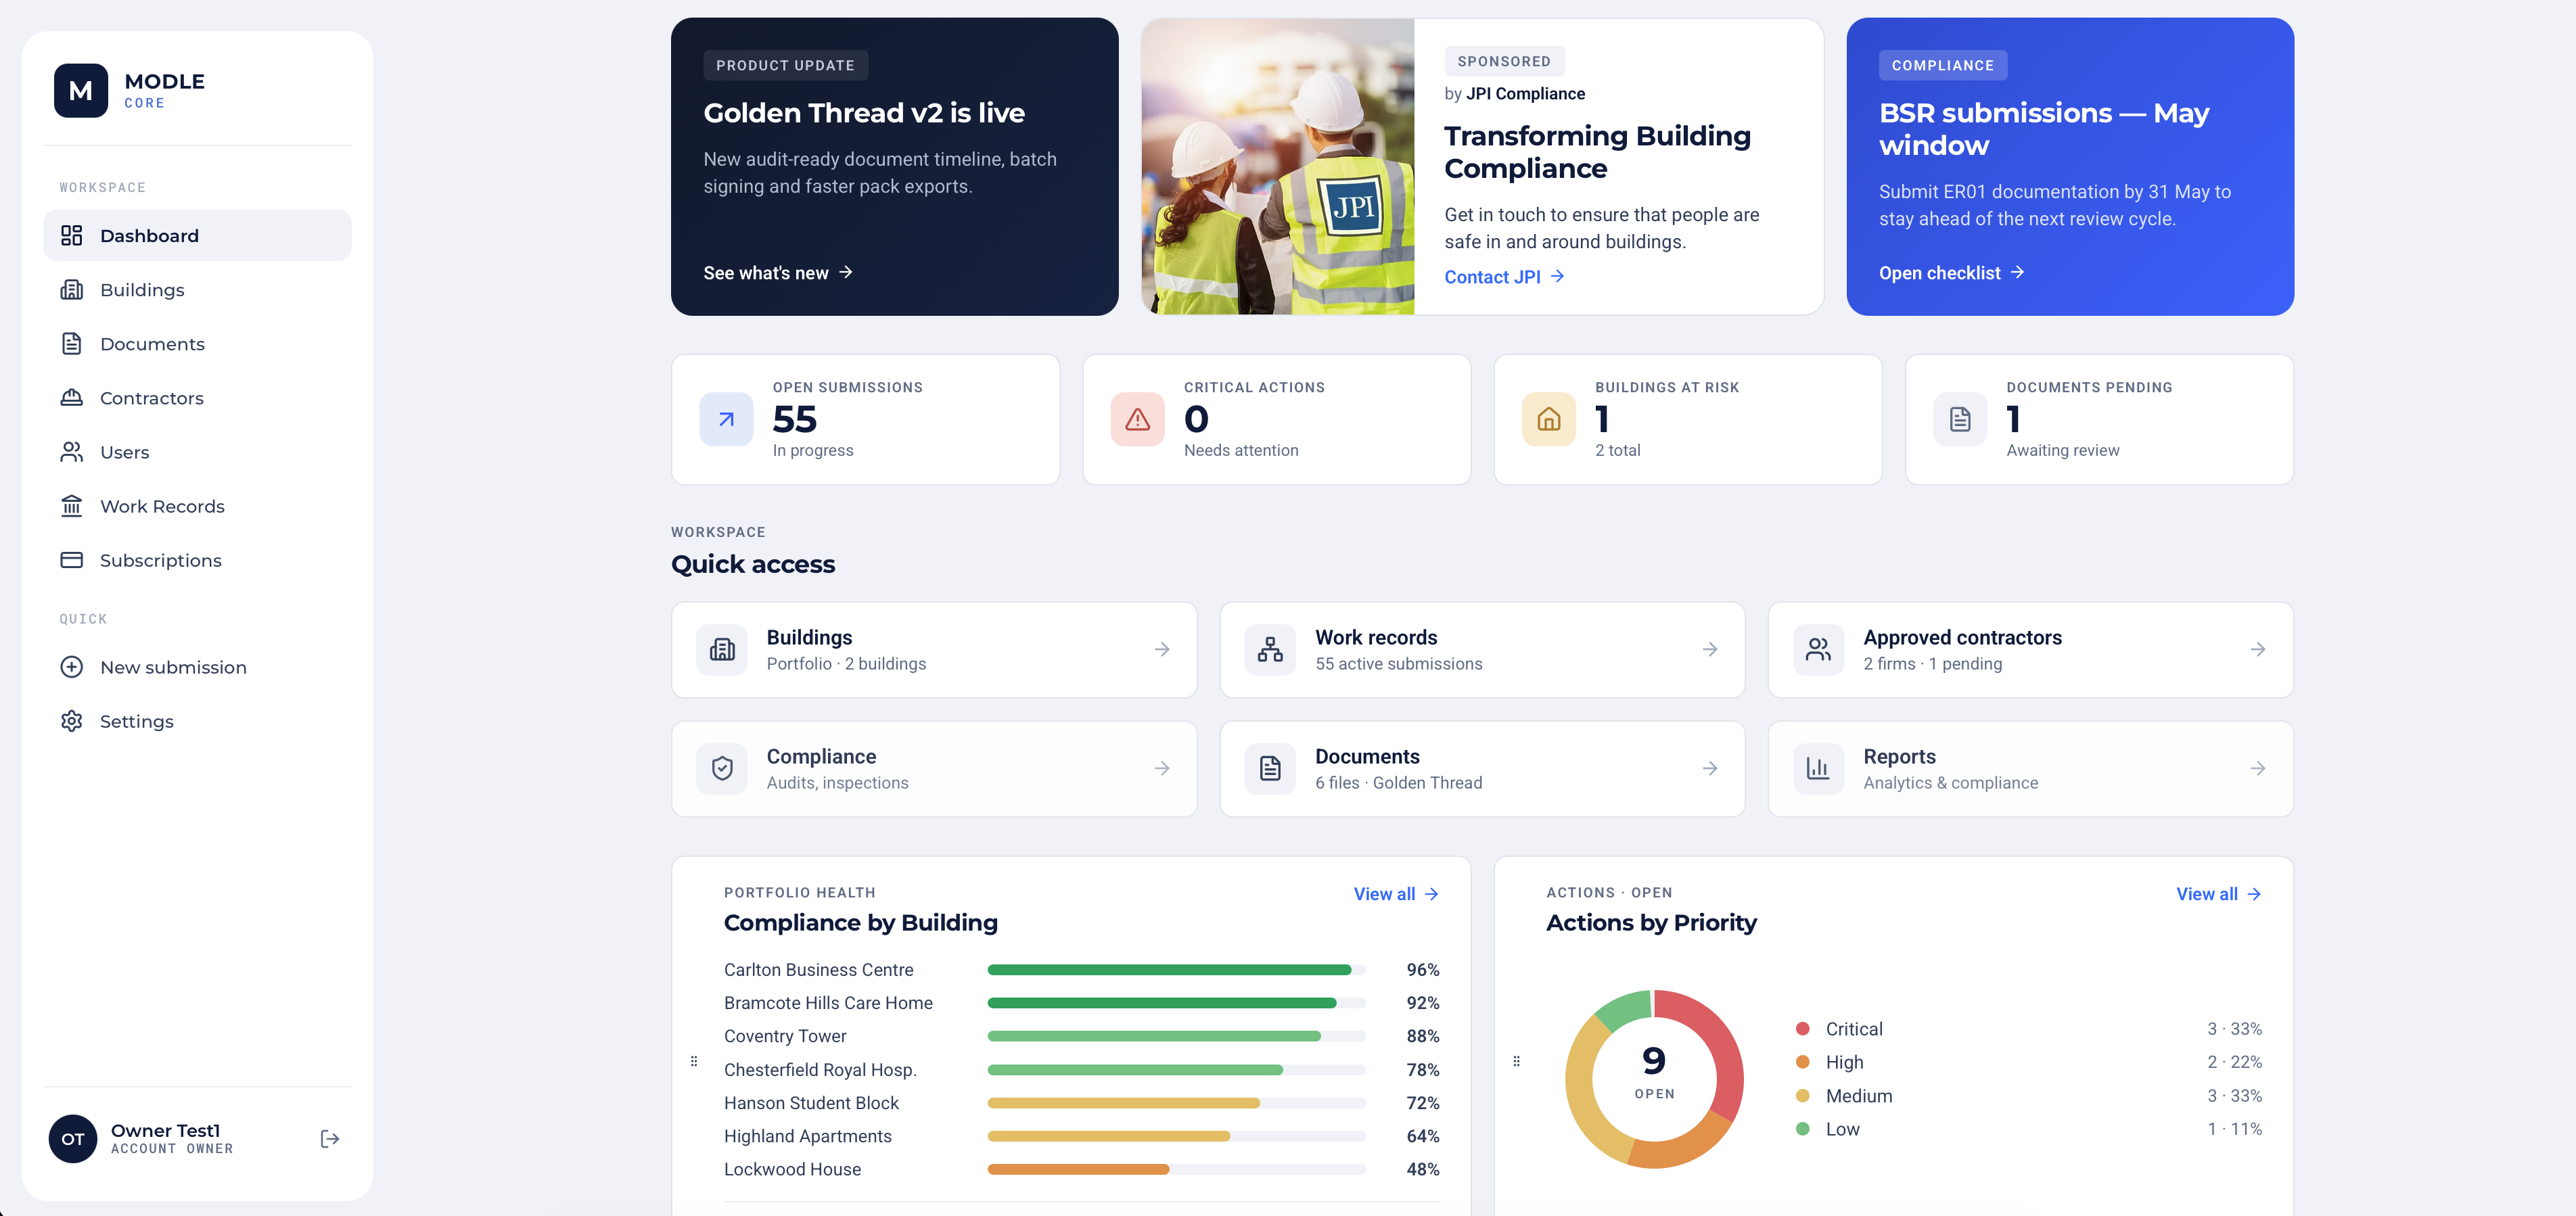The width and height of the screenshot is (2576, 1216).
Task: Click drag handle on Actions by Priority panel
Action: 1516,1061
